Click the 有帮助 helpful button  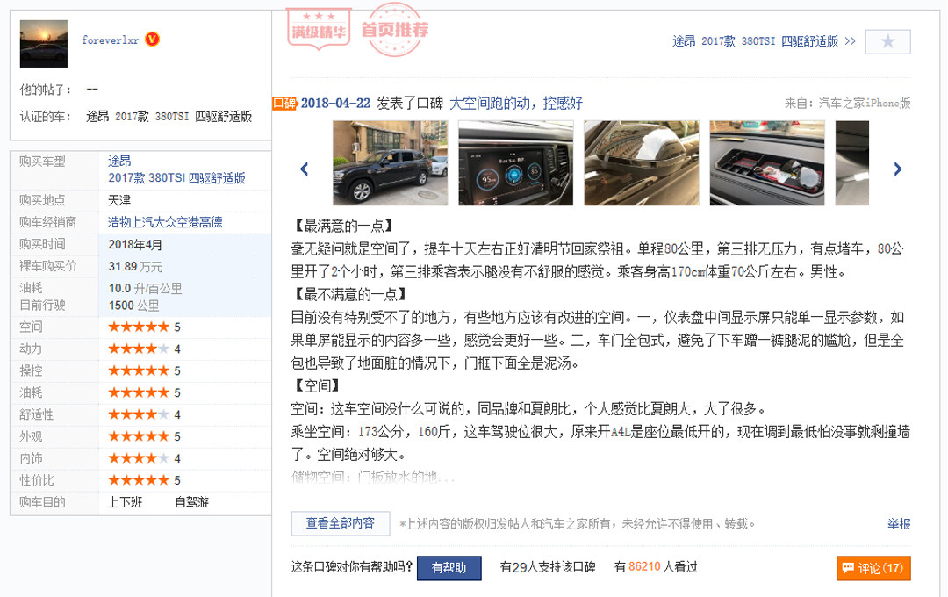(449, 568)
